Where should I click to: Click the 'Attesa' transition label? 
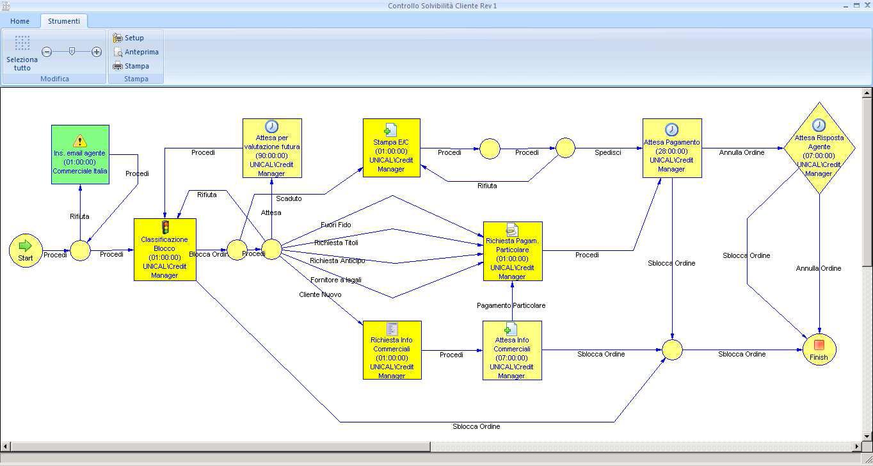point(271,213)
